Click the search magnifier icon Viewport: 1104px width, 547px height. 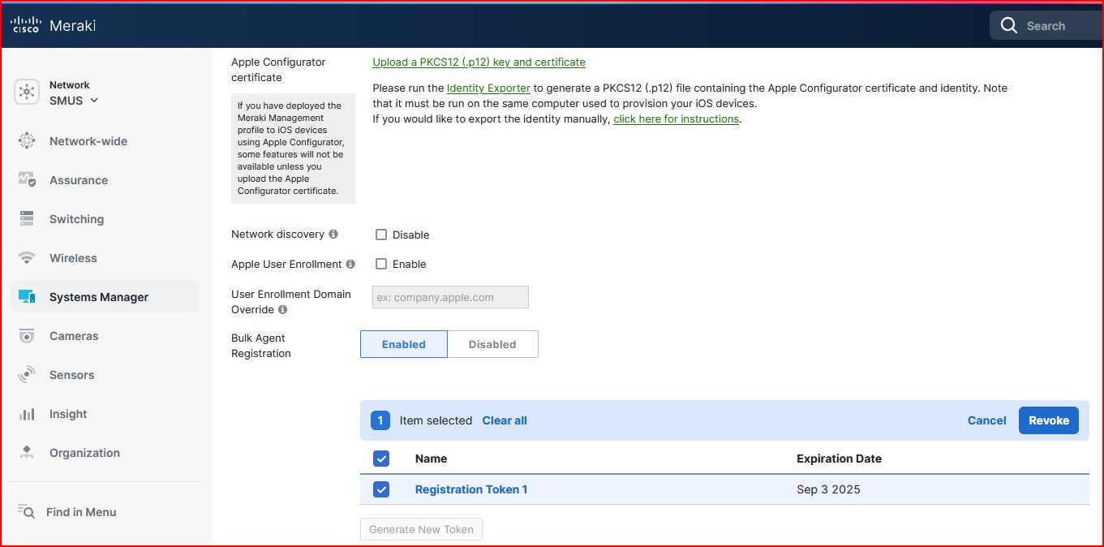pyautogui.click(x=1009, y=26)
